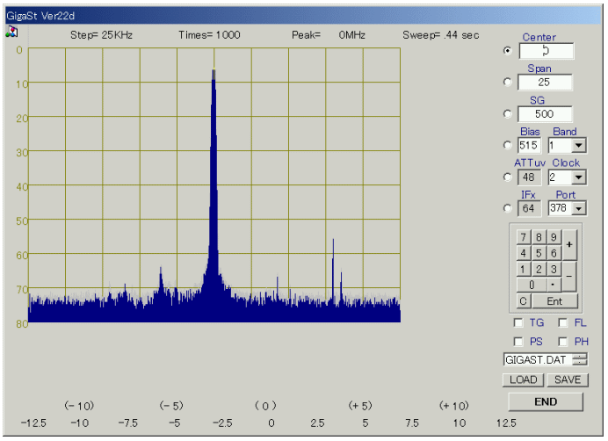Click the SG input field showing 500
The height and width of the screenshot is (441, 608).
coord(545,114)
